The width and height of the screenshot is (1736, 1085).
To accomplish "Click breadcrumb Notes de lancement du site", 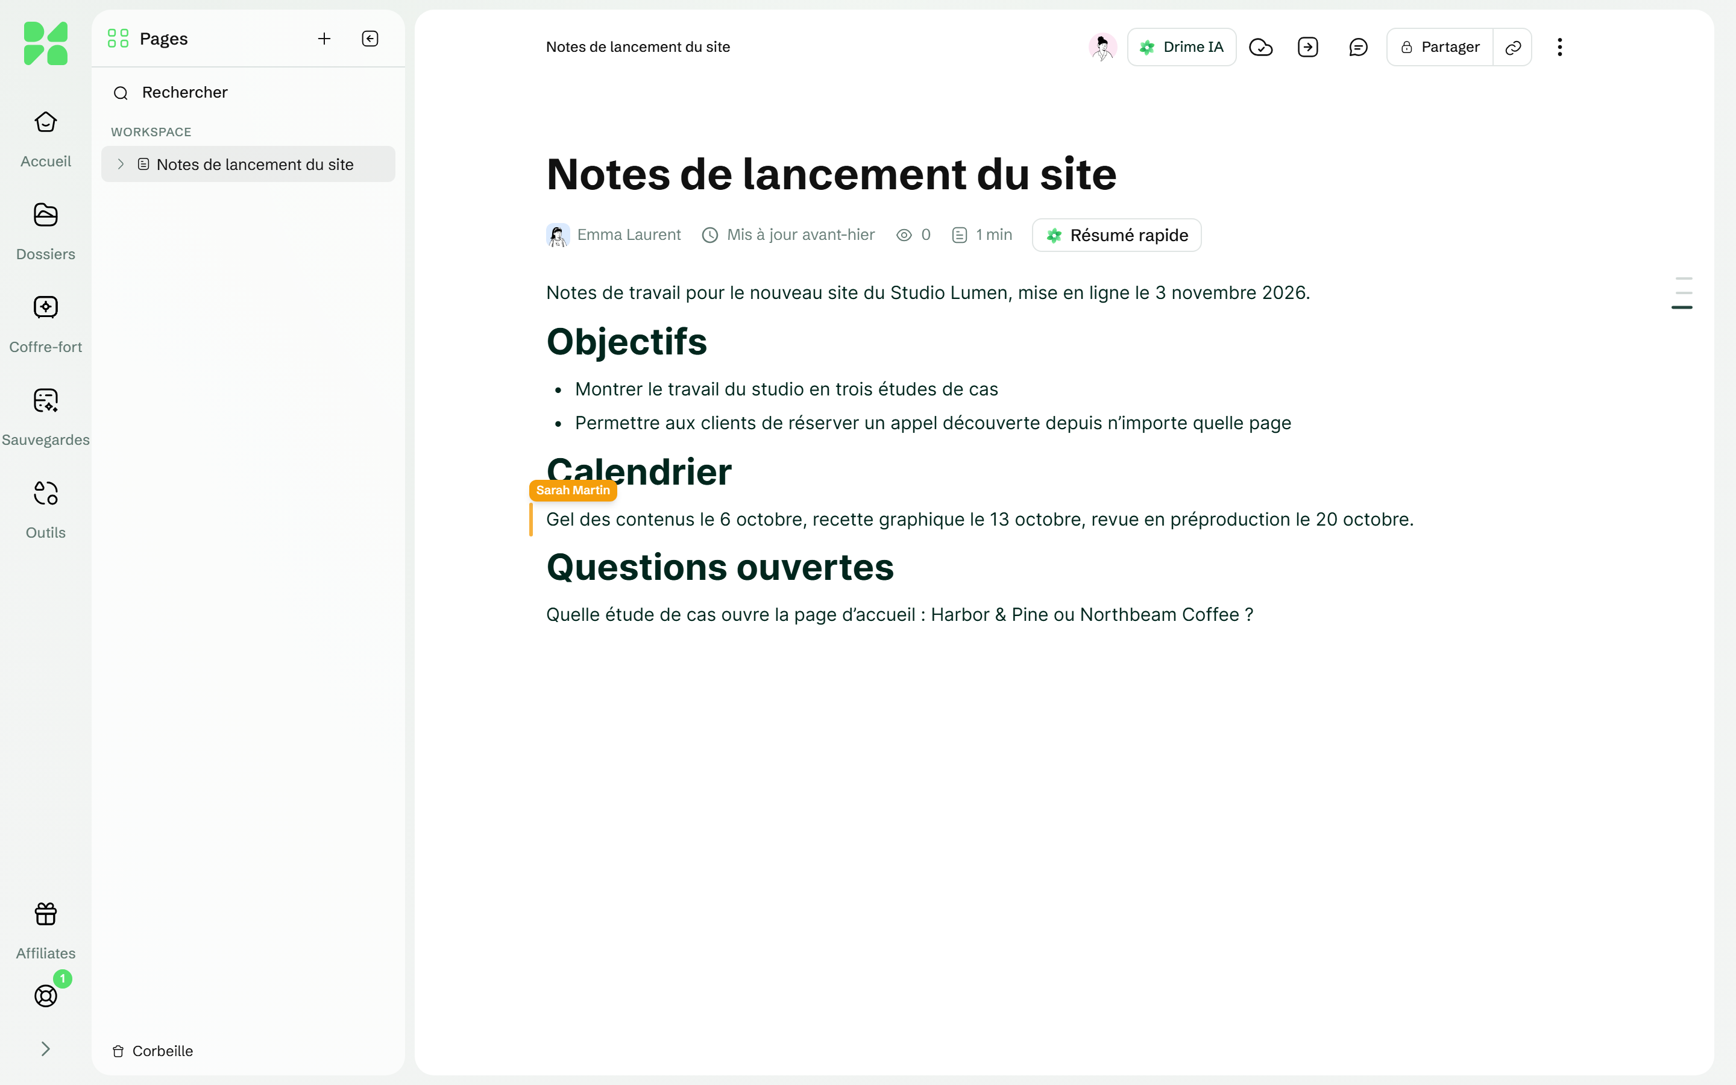I will tap(638, 48).
